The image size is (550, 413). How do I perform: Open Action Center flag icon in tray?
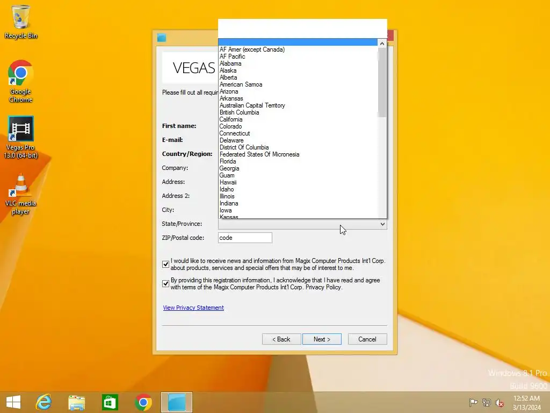coord(473,402)
